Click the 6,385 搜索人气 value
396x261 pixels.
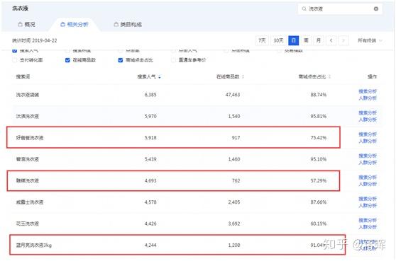(150, 95)
